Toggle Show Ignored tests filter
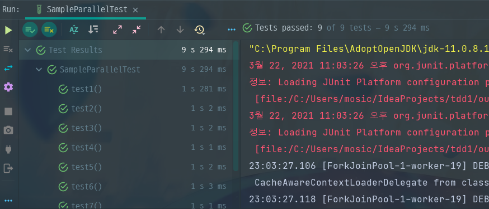The image size is (489, 209). click(x=49, y=30)
